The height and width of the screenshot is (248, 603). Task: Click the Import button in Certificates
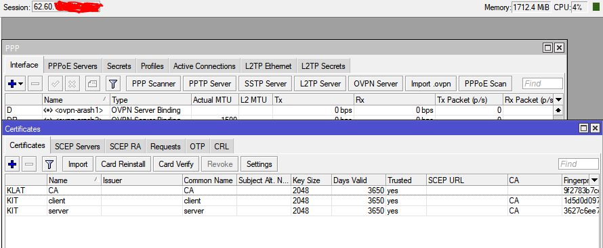point(78,164)
